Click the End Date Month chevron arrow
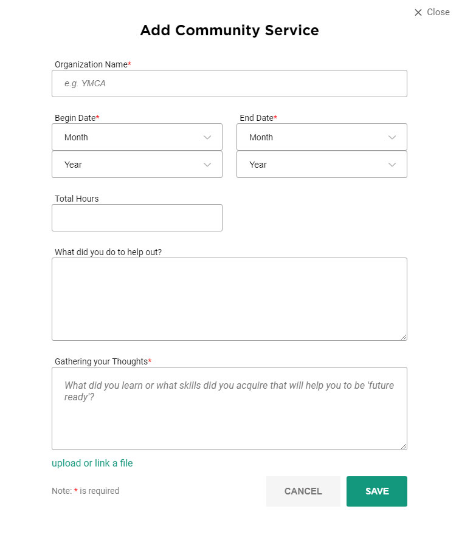Screen dimensions: 459x540 pyautogui.click(x=392, y=137)
